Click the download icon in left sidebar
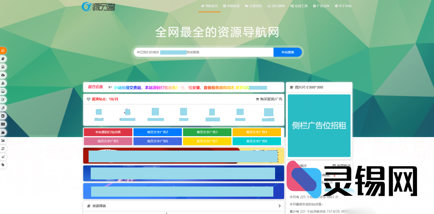The image size is (434, 214). click(3, 83)
